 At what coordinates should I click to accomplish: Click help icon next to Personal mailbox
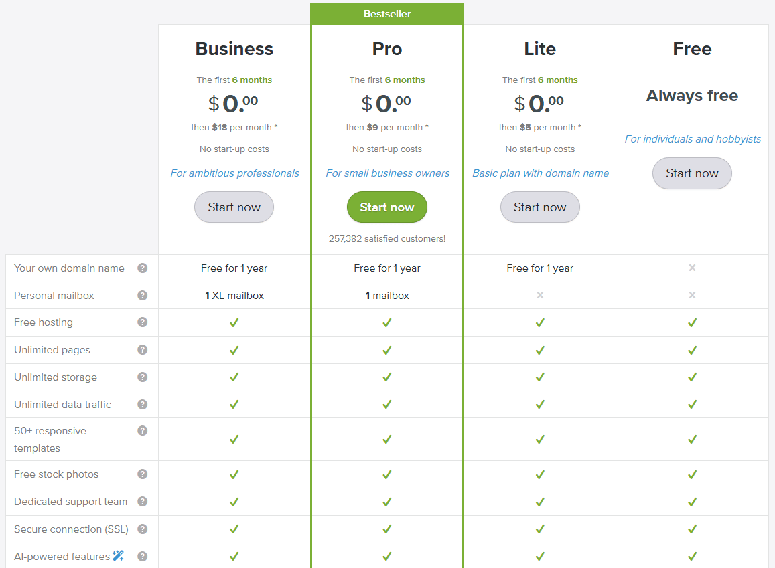tap(143, 296)
